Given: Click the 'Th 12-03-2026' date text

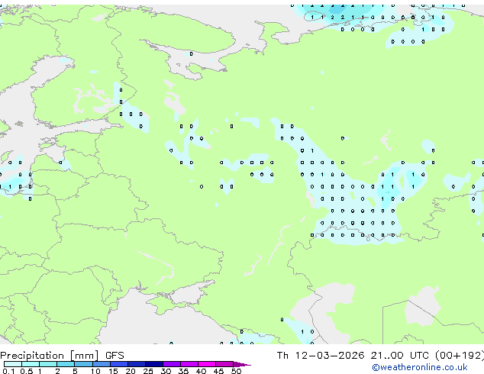Looking at the screenshot, I should [321, 356].
